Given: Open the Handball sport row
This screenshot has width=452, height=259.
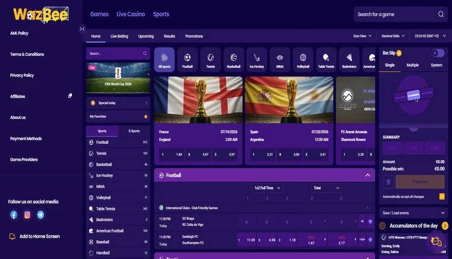Looking at the screenshot, I should (x=118, y=252).
